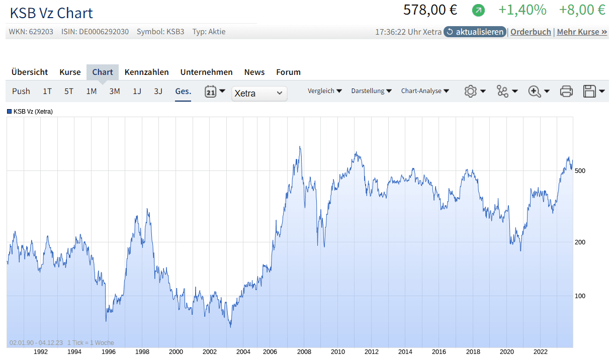Click the 500 price axis label
The height and width of the screenshot is (359, 612).
point(580,171)
